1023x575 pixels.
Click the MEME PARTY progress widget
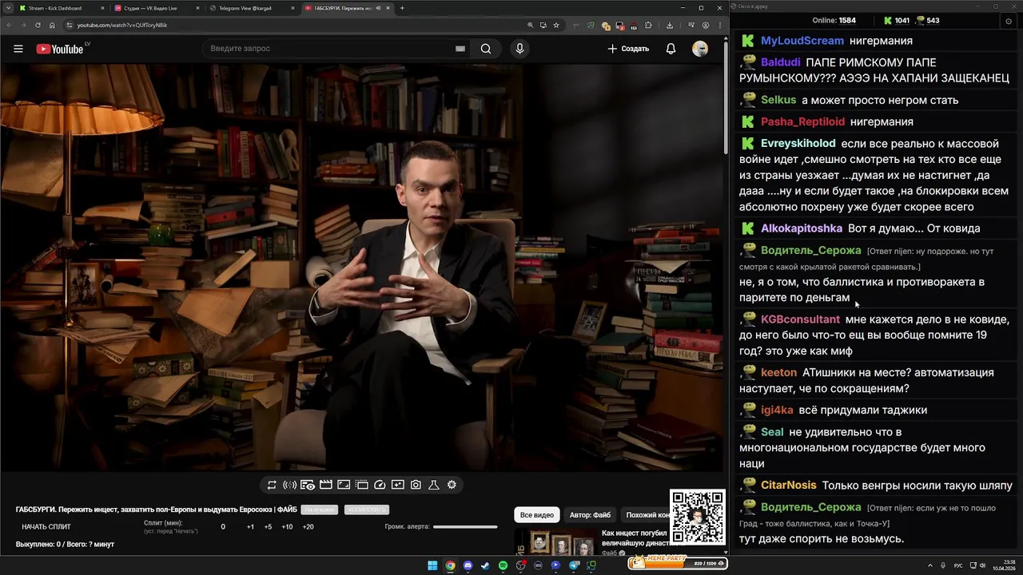pyautogui.click(x=678, y=562)
